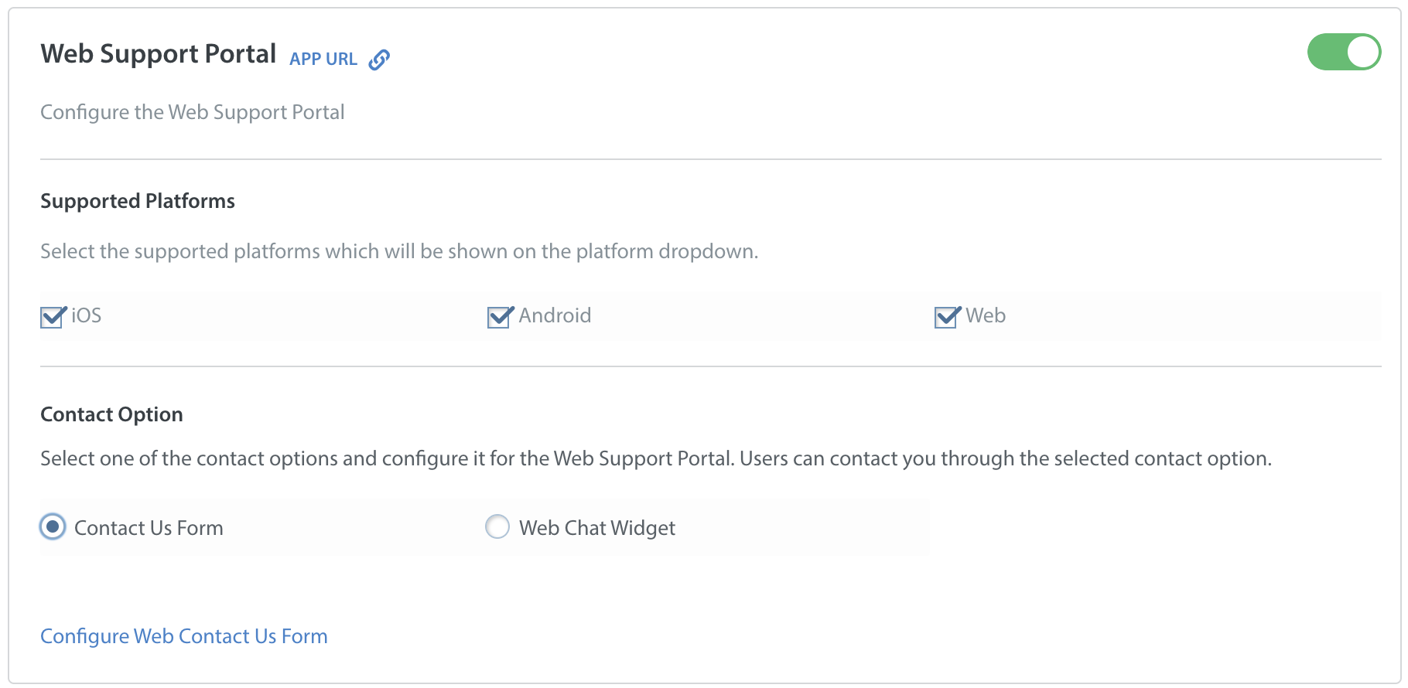Click the Configure the Web Support Portal subtitle
Viewport: 1408px width, 688px height.
click(193, 112)
